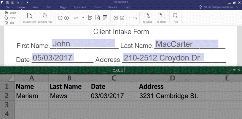
Task: Select the '3231 Cambridge St.' cell
Action: pos(172,96)
